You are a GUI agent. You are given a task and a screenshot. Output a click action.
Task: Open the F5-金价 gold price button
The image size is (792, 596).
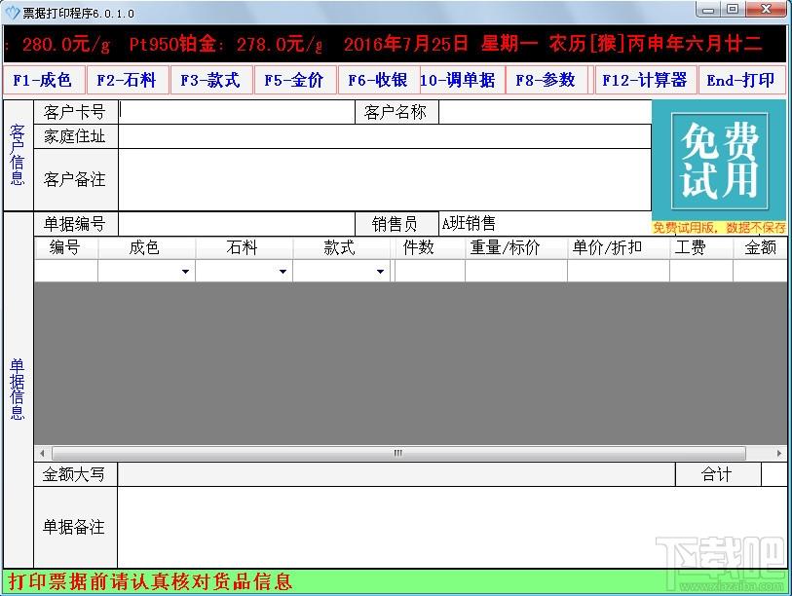(295, 80)
